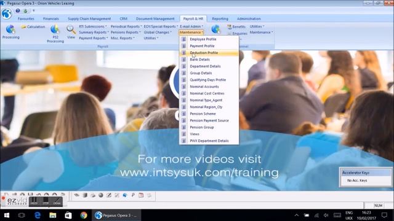Select Department Details menu item
This screenshot has height=221, width=394.
(209, 66)
